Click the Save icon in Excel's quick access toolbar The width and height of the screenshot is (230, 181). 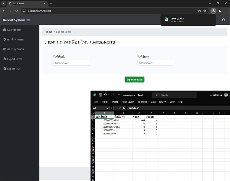tap(100, 95)
